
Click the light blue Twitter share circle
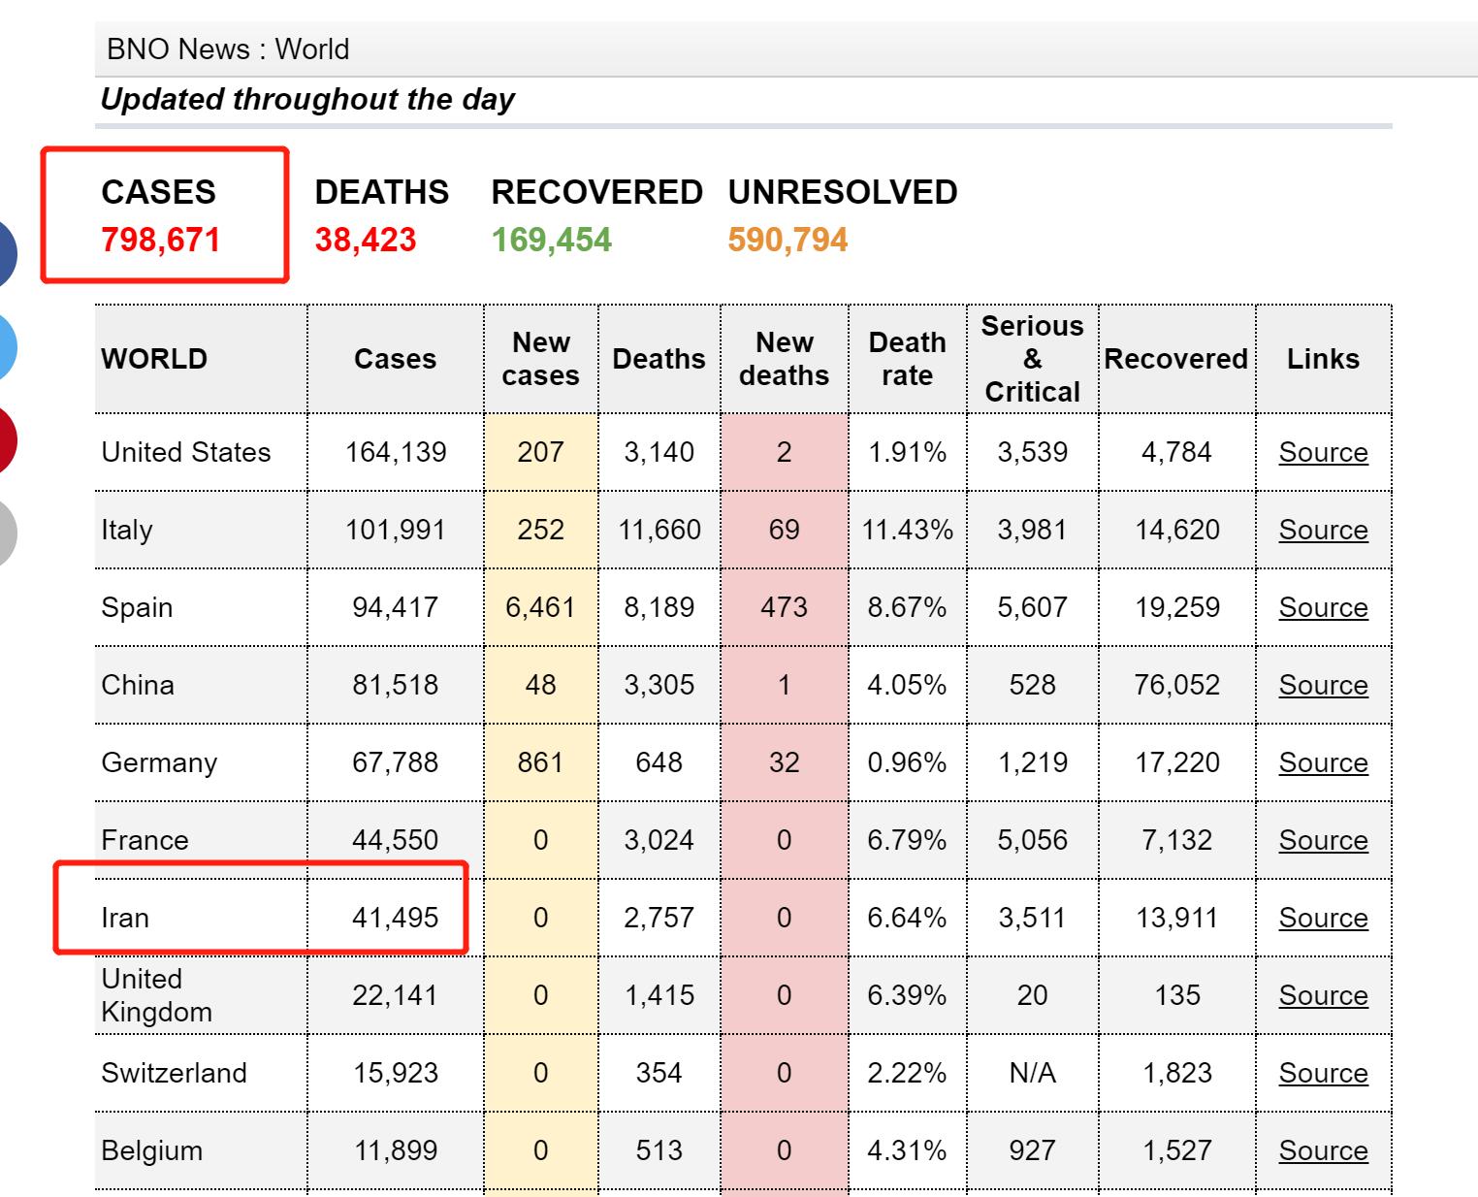[5, 346]
